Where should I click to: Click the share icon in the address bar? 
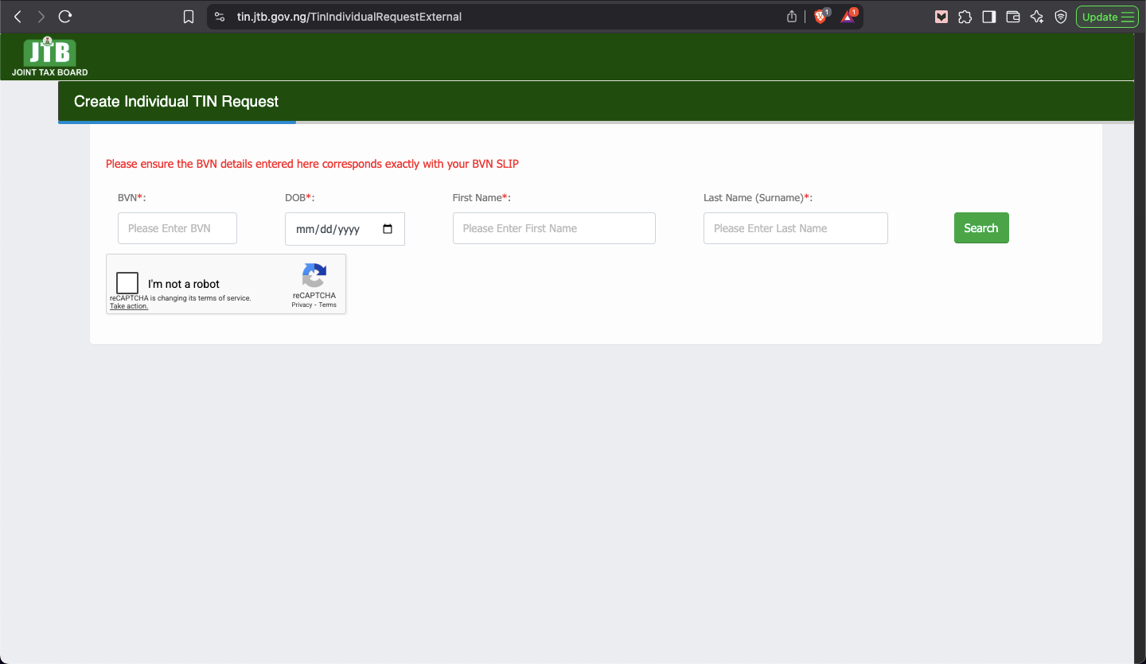[x=792, y=17]
